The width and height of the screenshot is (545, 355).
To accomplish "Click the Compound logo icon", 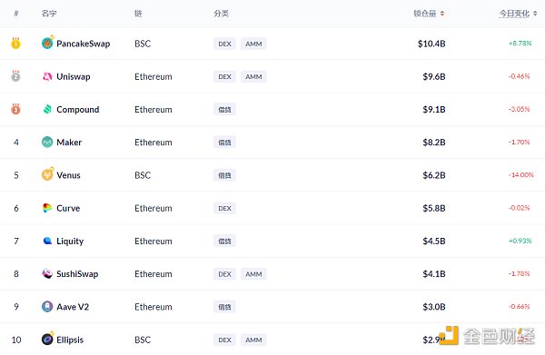I will pyautogui.click(x=47, y=109).
